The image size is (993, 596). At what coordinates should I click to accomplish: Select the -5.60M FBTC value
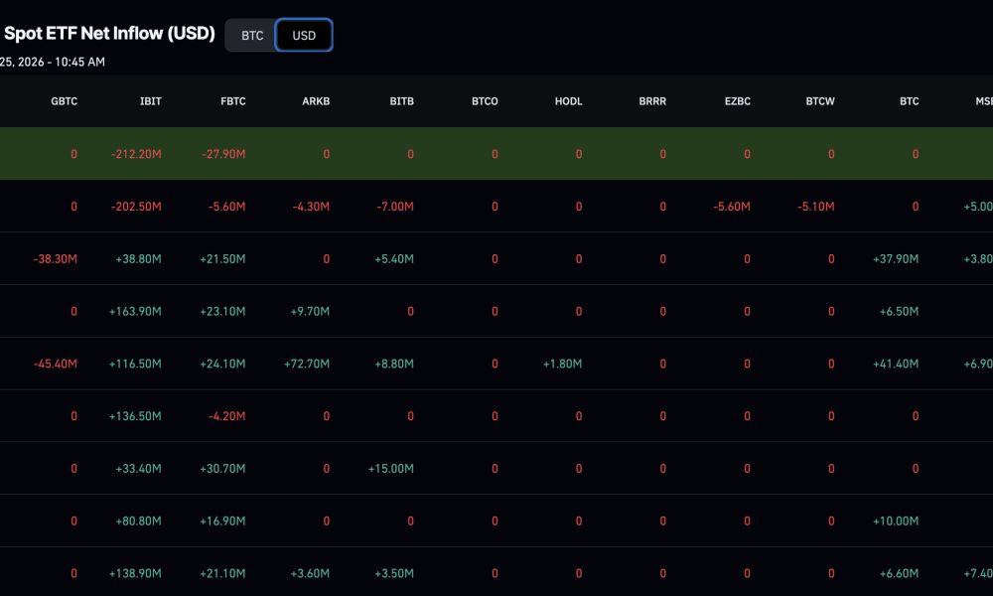coord(226,207)
